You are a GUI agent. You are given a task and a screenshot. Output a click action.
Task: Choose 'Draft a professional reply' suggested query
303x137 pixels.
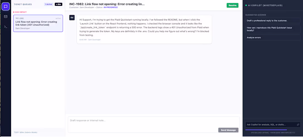tap(273, 20)
